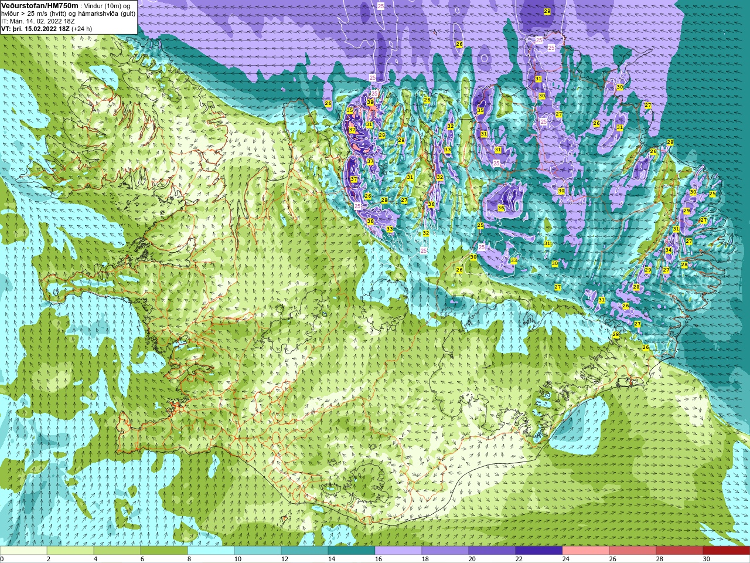Pick the 12–14 teal legend swatch
The height and width of the screenshot is (563, 750).
tap(305, 551)
